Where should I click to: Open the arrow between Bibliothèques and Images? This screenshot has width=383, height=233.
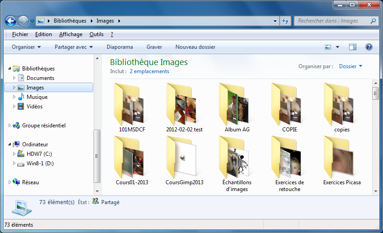[x=92, y=21]
